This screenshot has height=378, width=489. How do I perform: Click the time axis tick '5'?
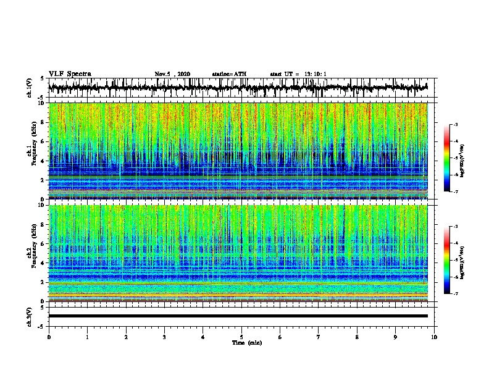[241, 337]
